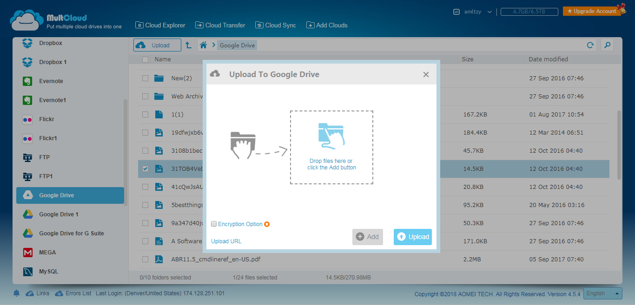The width and height of the screenshot is (635, 305).
Task: Sort by the Name column header
Action: point(163,59)
